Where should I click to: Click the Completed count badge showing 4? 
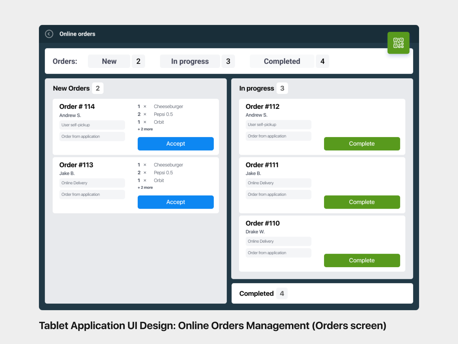coord(323,61)
